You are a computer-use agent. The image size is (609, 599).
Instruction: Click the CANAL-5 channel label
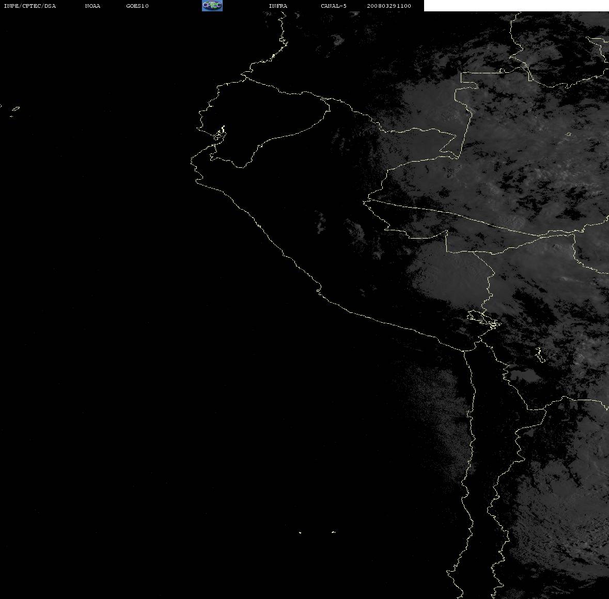click(333, 6)
